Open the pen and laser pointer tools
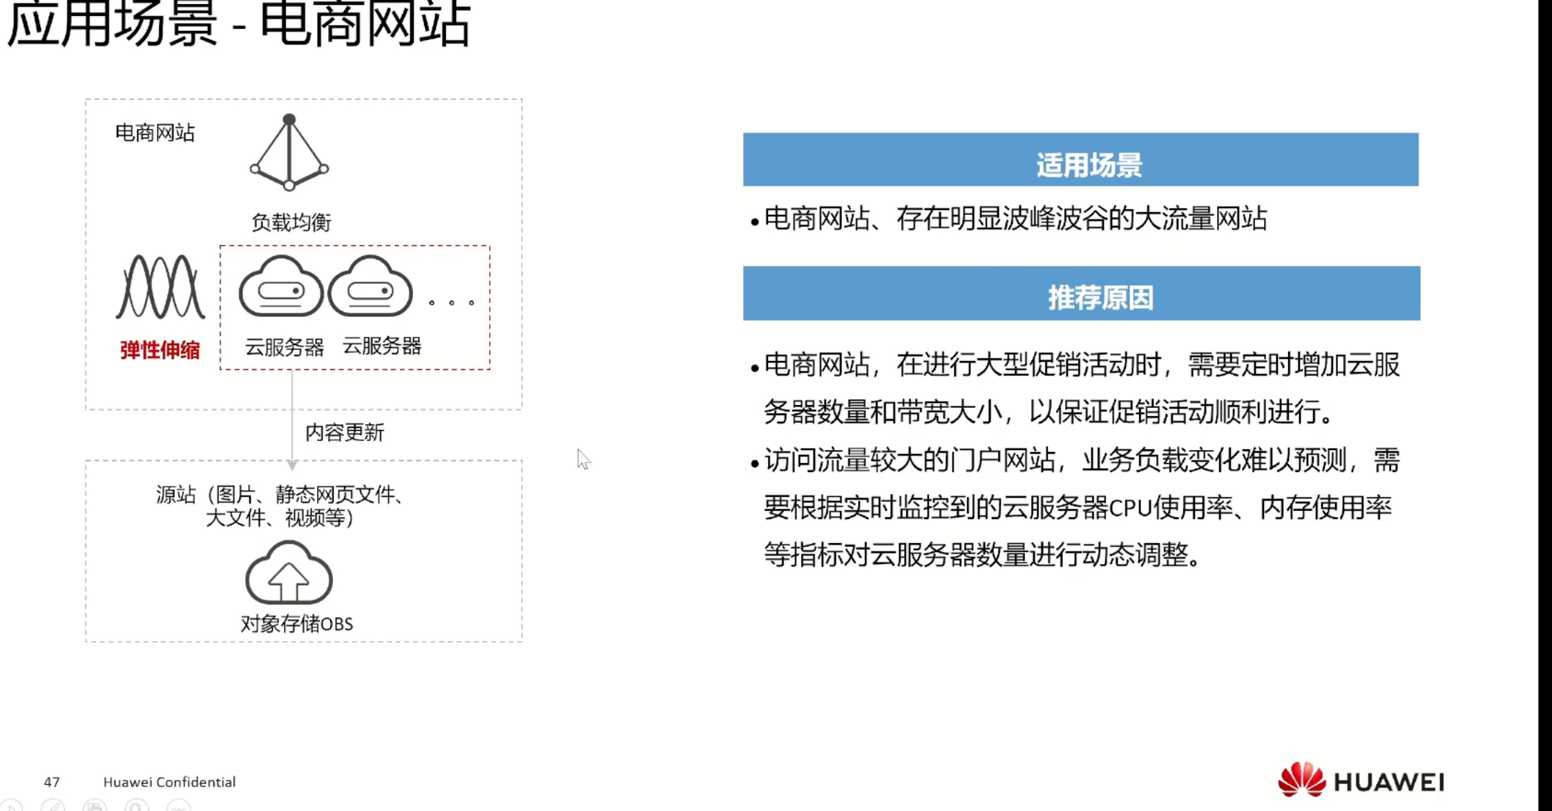 52,806
